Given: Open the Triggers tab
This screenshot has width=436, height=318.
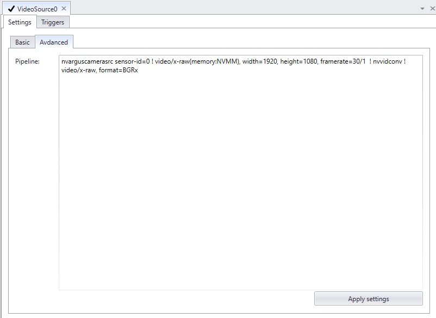Looking at the screenshot, I should point(53,22).
